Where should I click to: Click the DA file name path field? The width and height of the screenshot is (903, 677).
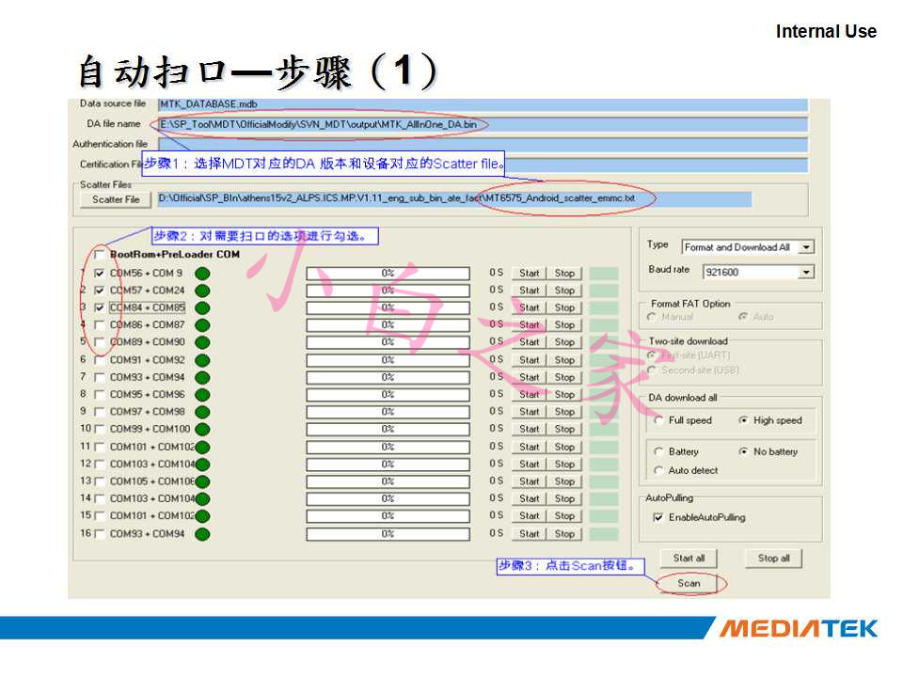click(483, 124)
